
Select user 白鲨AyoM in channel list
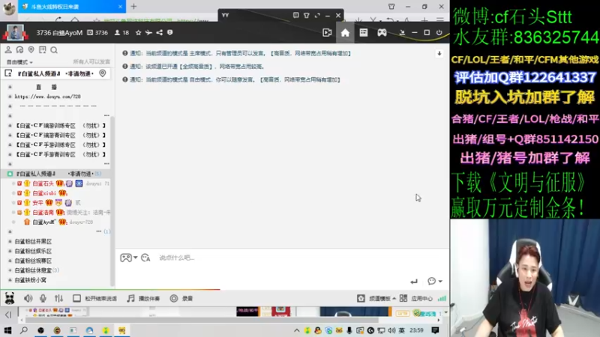(x=44, y=222)
